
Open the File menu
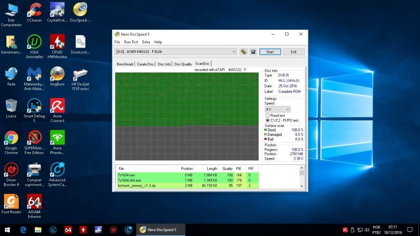coord(117,42)
